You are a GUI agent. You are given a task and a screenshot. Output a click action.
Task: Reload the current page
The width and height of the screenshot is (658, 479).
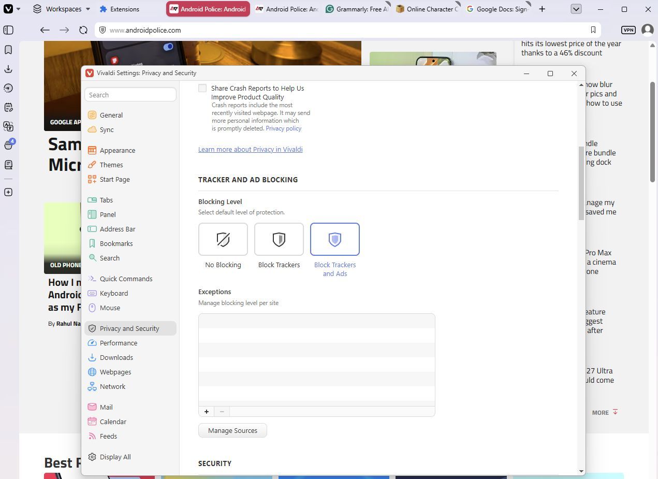[83, 30]
